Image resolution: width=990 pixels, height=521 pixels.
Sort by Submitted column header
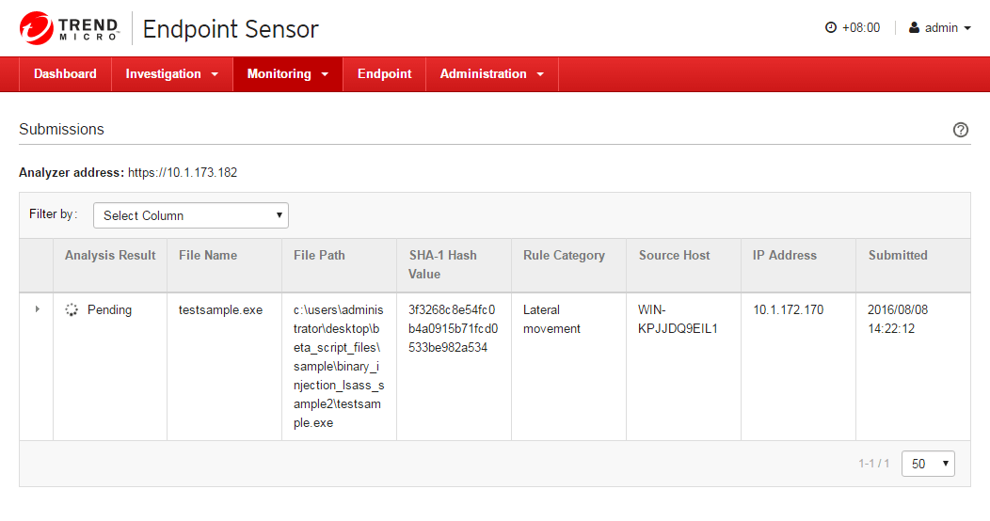(898, 255)
